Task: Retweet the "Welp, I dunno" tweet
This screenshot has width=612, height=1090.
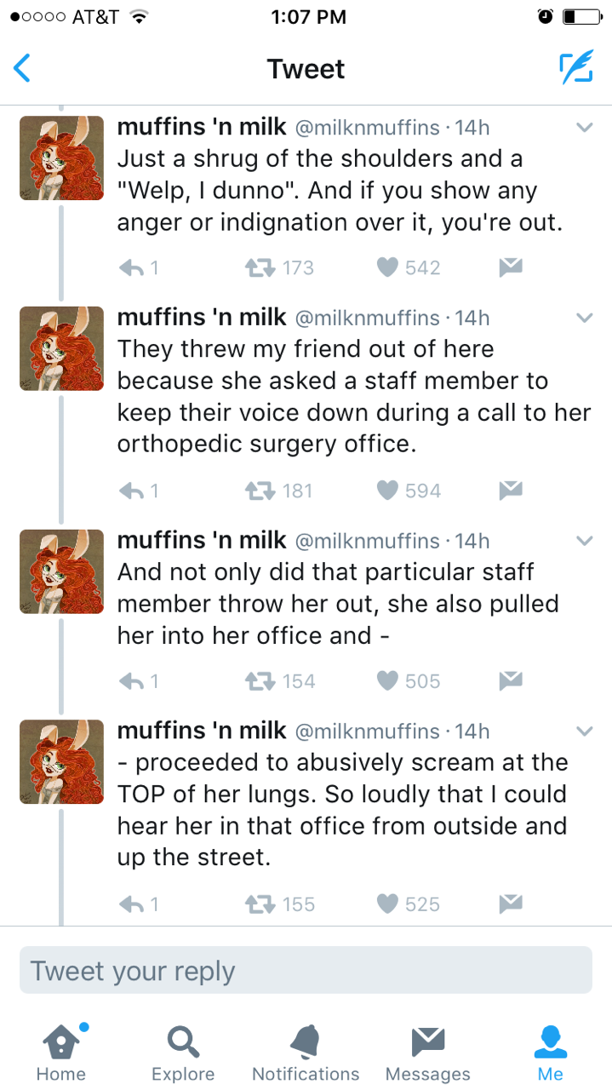Action: [255, 267]
